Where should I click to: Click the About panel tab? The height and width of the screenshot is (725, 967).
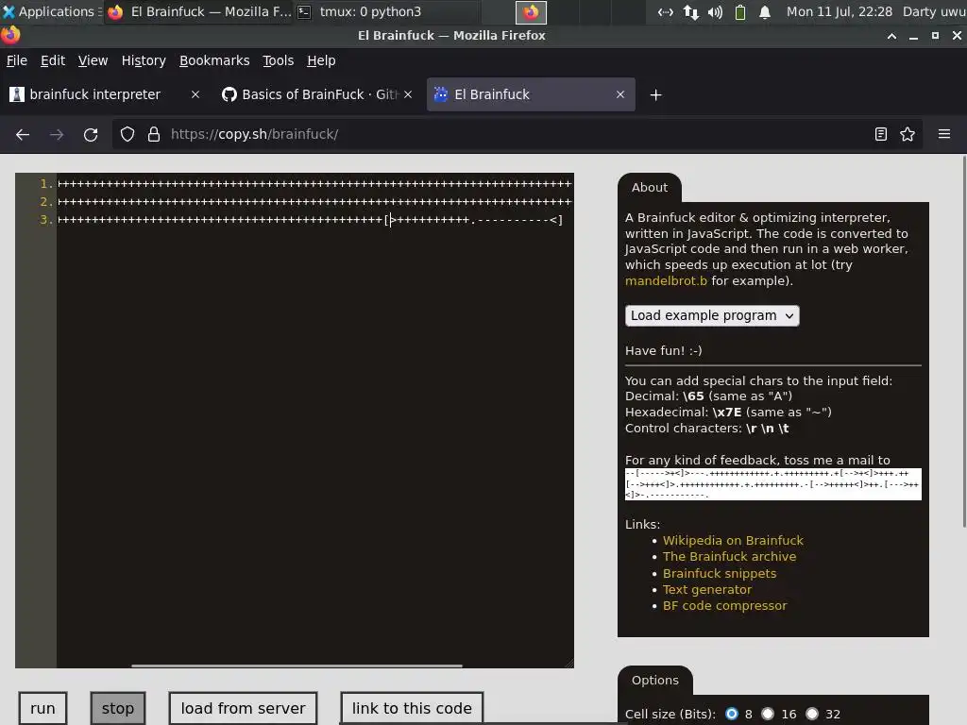pos(650,188)
